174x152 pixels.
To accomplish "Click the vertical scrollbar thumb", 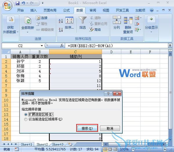I will tap(170, 93).
